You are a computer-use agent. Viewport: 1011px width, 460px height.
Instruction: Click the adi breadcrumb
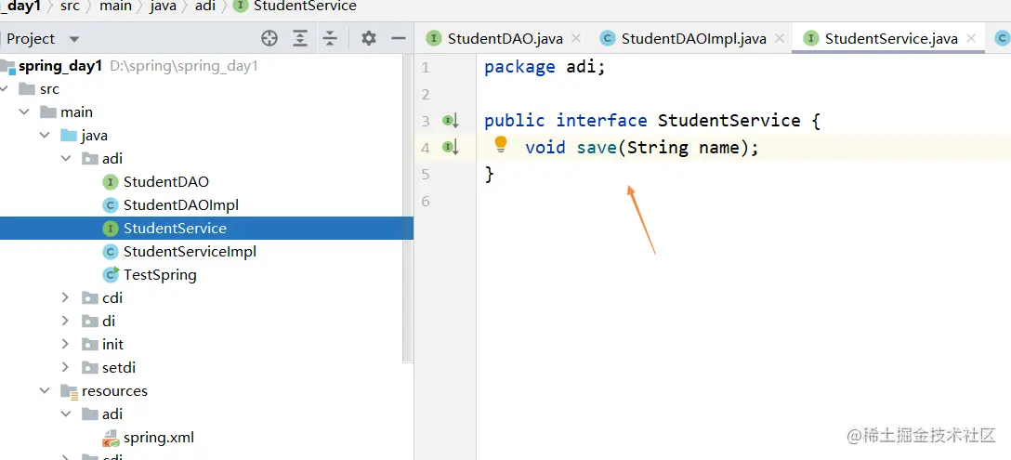click(x=205, y=7)
